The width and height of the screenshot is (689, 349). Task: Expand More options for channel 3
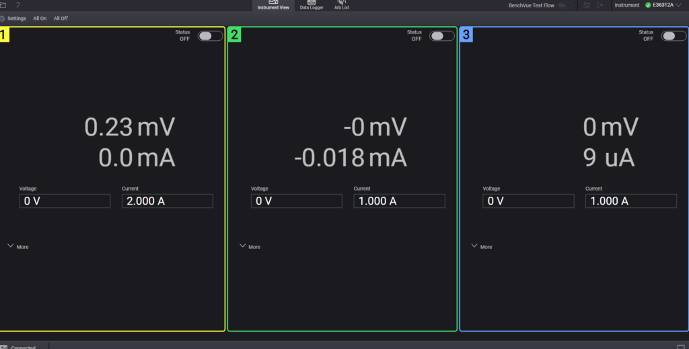(482, 246)
